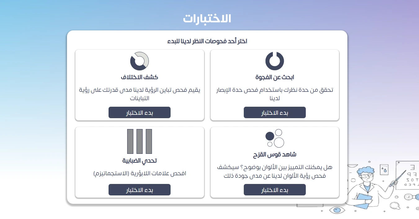This screenshot has height=219, width=419.
Task: Start the color vision test شاهد قوس القزح
Action: pyautogui.click(x=275, y=190)
